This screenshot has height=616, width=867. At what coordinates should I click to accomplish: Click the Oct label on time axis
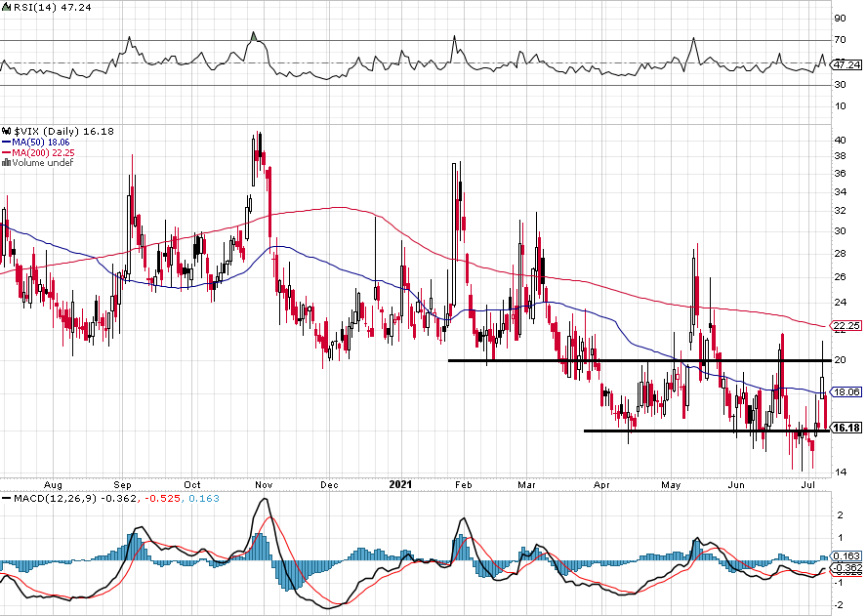192,485
